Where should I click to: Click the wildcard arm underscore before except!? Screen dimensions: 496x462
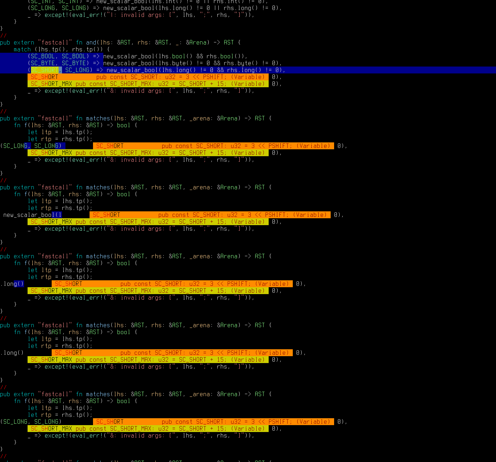(x=29, y=91)
